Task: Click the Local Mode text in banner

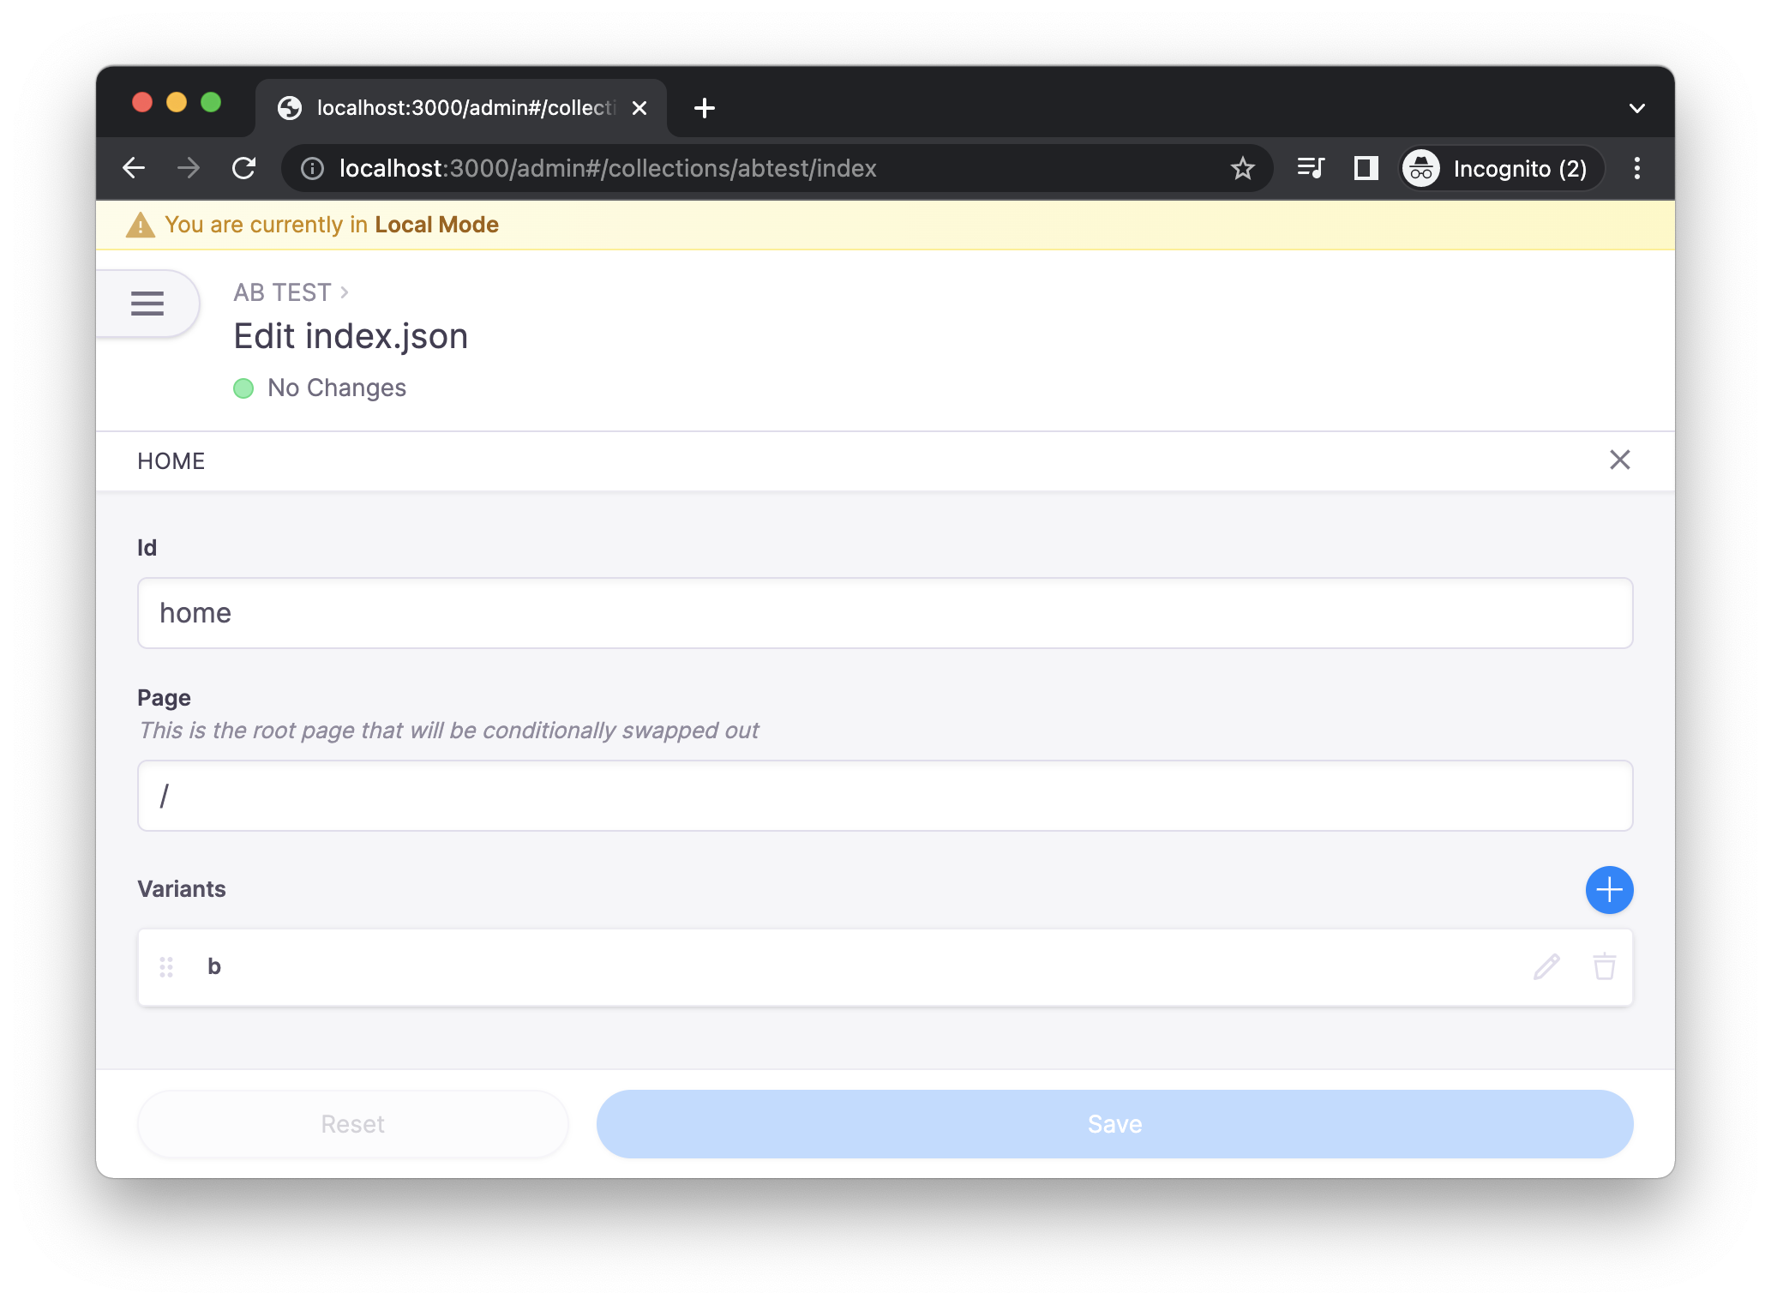Action: tap(436, 225)
